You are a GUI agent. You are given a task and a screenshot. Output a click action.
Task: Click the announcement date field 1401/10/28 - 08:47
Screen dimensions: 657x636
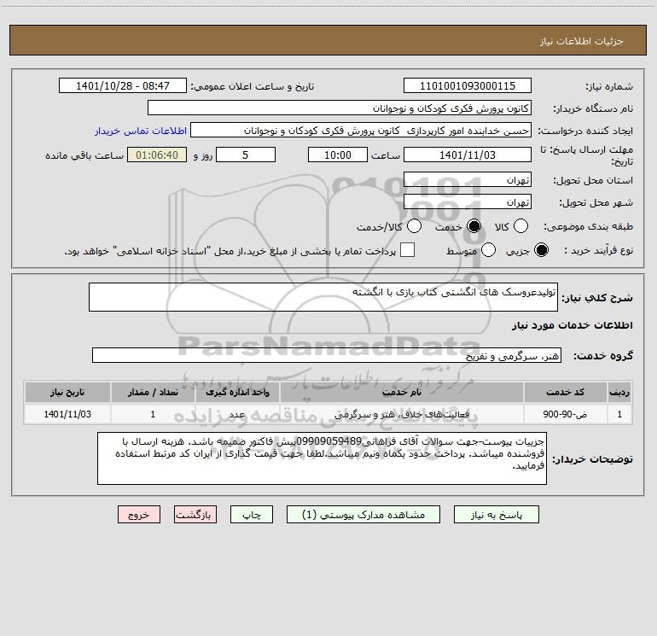(x=123, y=85)
